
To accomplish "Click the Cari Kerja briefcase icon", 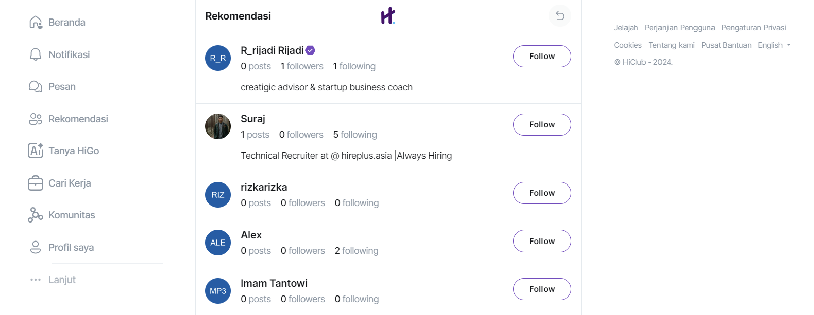I will point(36,183).
